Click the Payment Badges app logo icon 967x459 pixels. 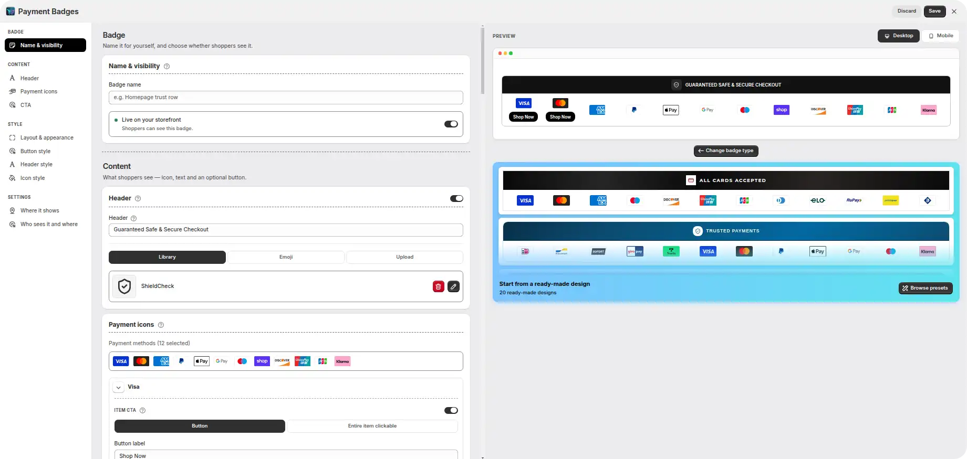(11, 11)
